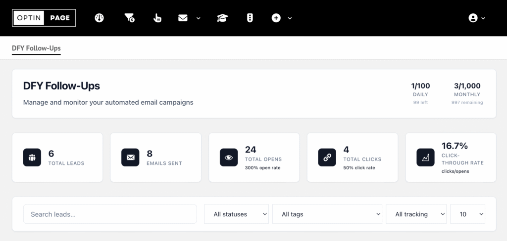Click the Total Opens eye icon
This screenshot has width=507, height=241.
click(229, 157)
